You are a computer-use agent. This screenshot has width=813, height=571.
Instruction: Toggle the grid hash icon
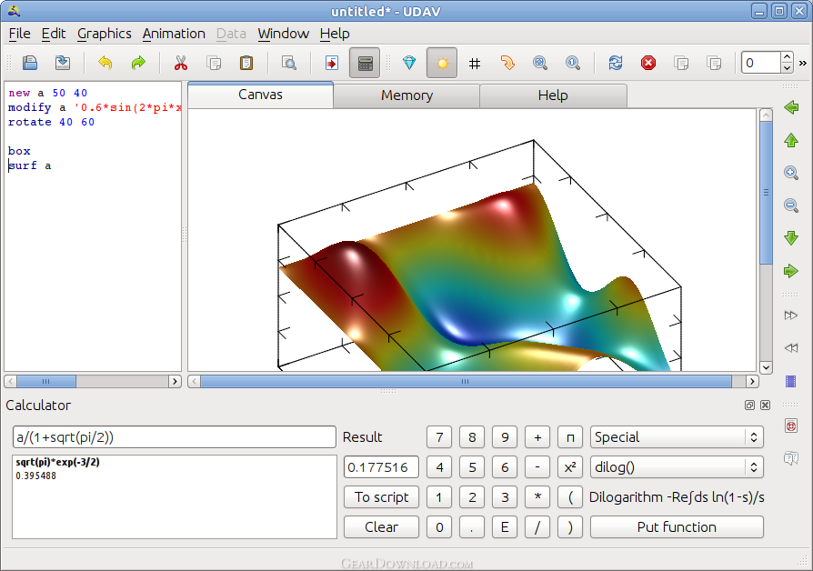tap(475, 64)
